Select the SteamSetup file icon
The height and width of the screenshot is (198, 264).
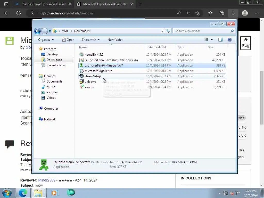click(81, 76)
